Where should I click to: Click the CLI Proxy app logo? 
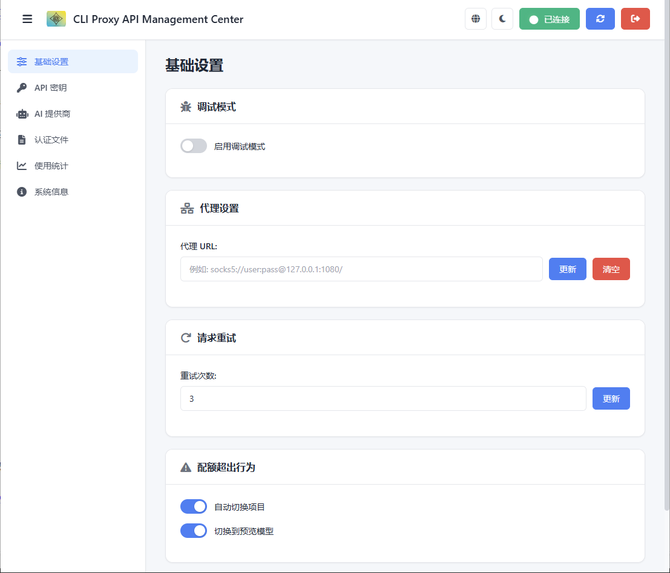pyautogui.click(x=56, y=19)
